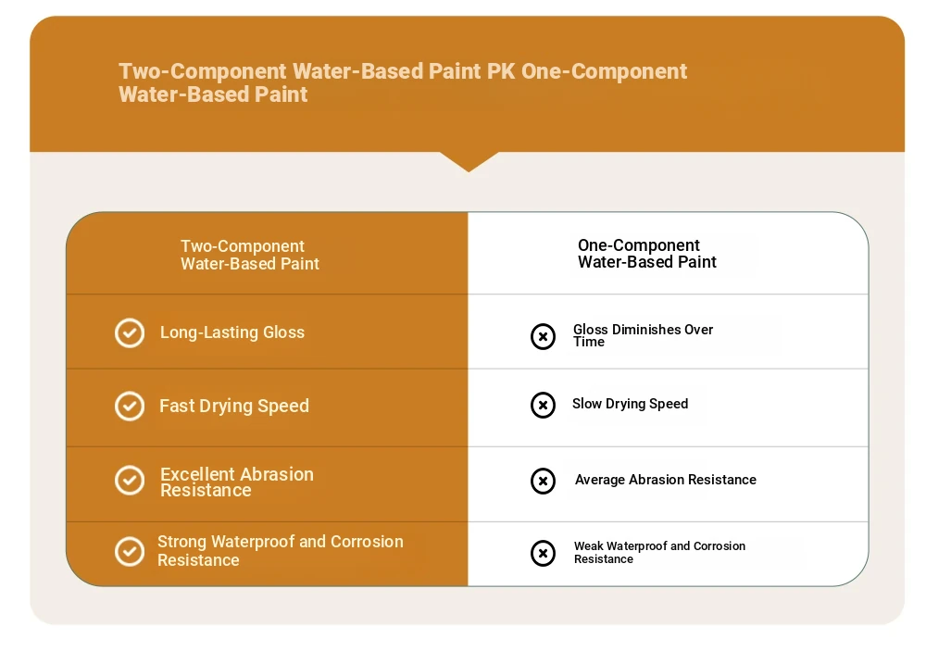The image size is (926, 664).
Task: Click the Fast Drying Speed text
Action: (234, 406)
